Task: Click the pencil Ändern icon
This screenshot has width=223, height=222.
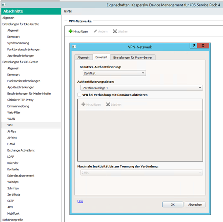Action: 95,31
